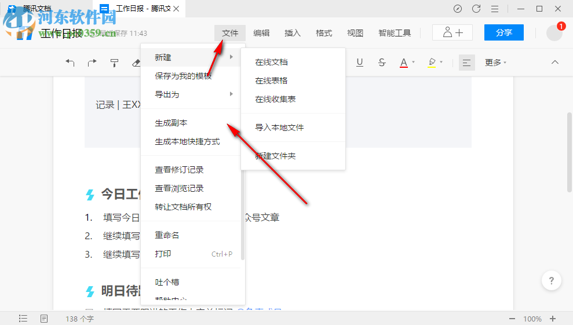Viewport: 573px width, 325px height.
Task: Click the 工作日报 document title
Action: pyautogui.click(x=61, y=34)
